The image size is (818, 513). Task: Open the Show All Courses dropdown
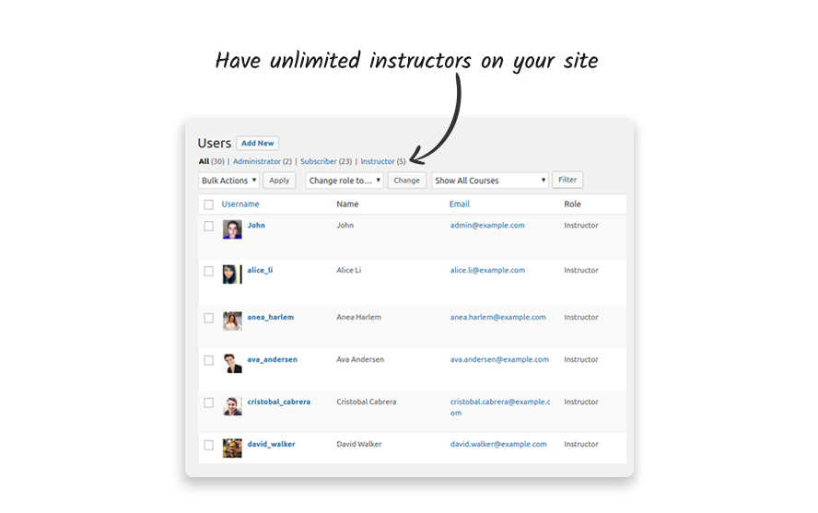coord(490,181)
